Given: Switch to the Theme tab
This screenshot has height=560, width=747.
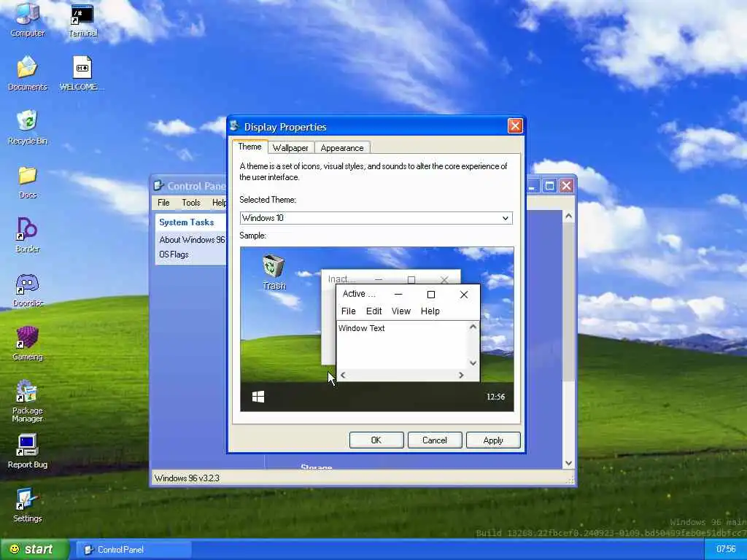Looking at the screenshot, I should (x=249, y=147).
